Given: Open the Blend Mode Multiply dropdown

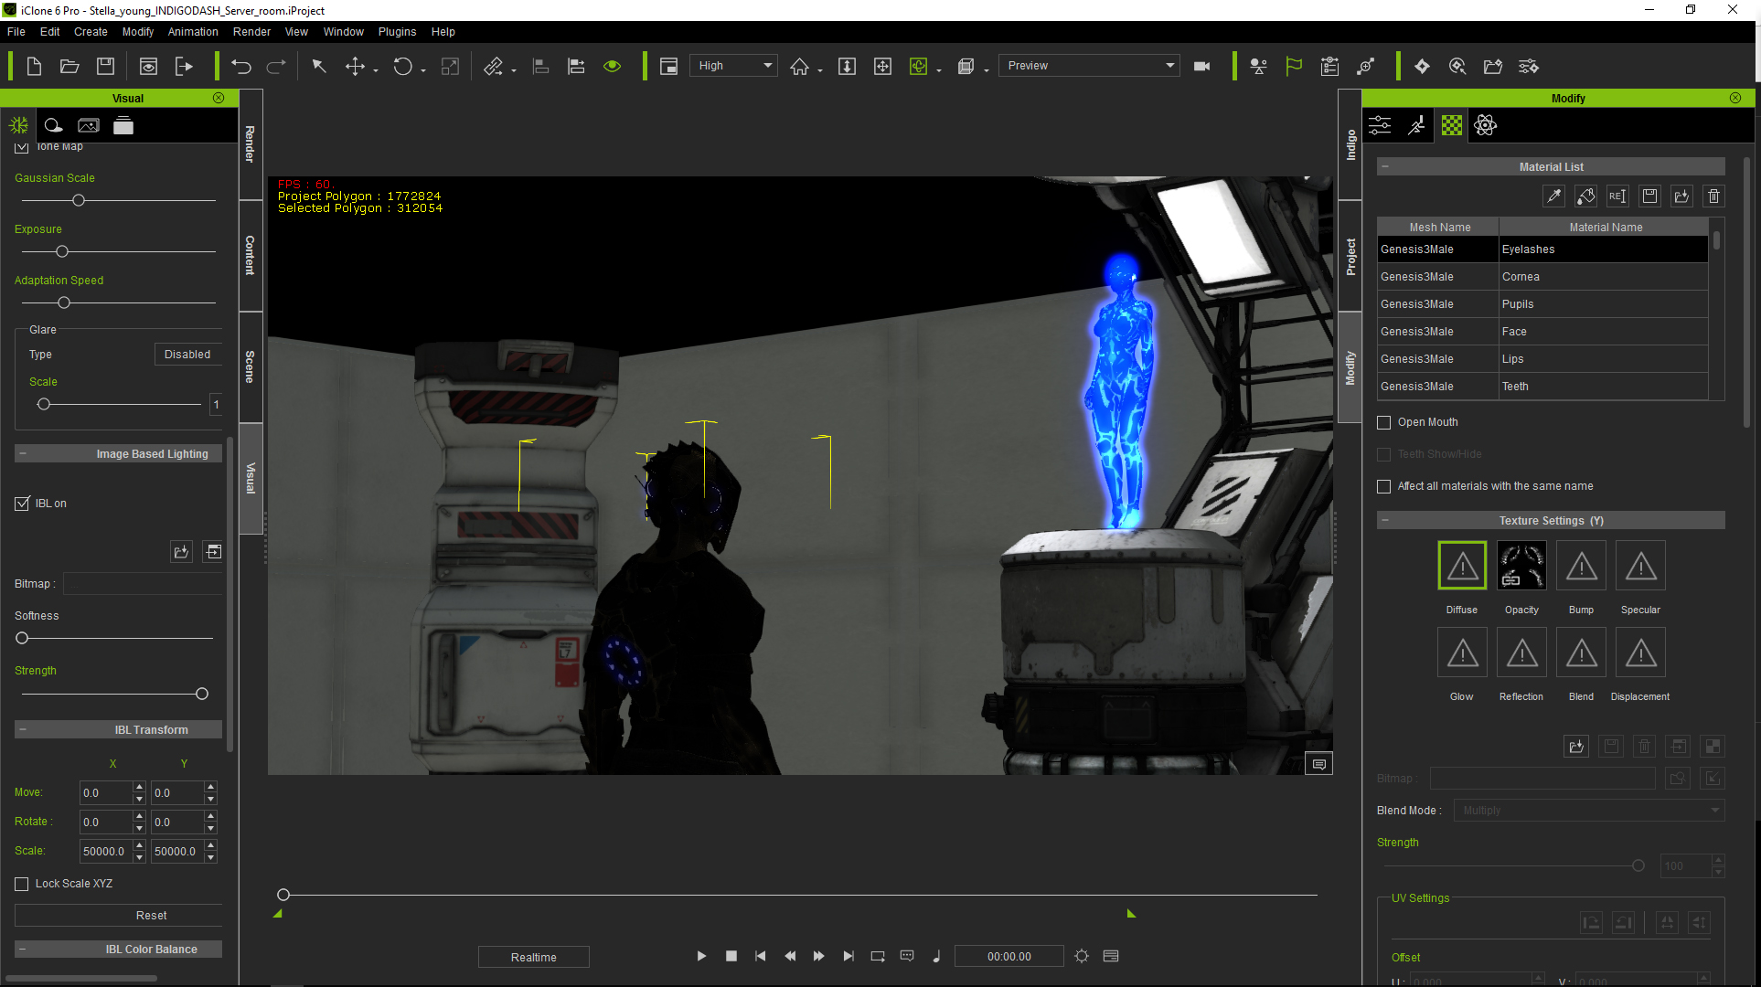Looking at the screenshot, I should click(1590, 811).
